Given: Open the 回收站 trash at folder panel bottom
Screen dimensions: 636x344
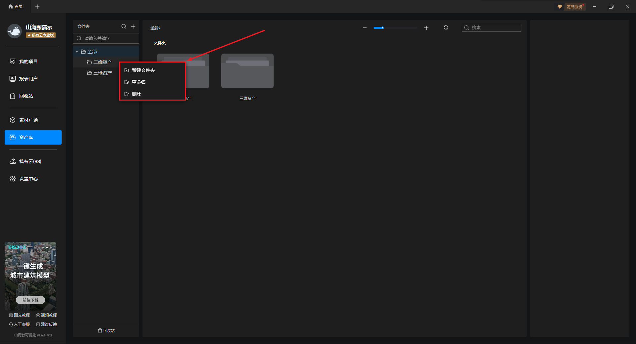Looking at the screenshot, I should coord(106,330).
